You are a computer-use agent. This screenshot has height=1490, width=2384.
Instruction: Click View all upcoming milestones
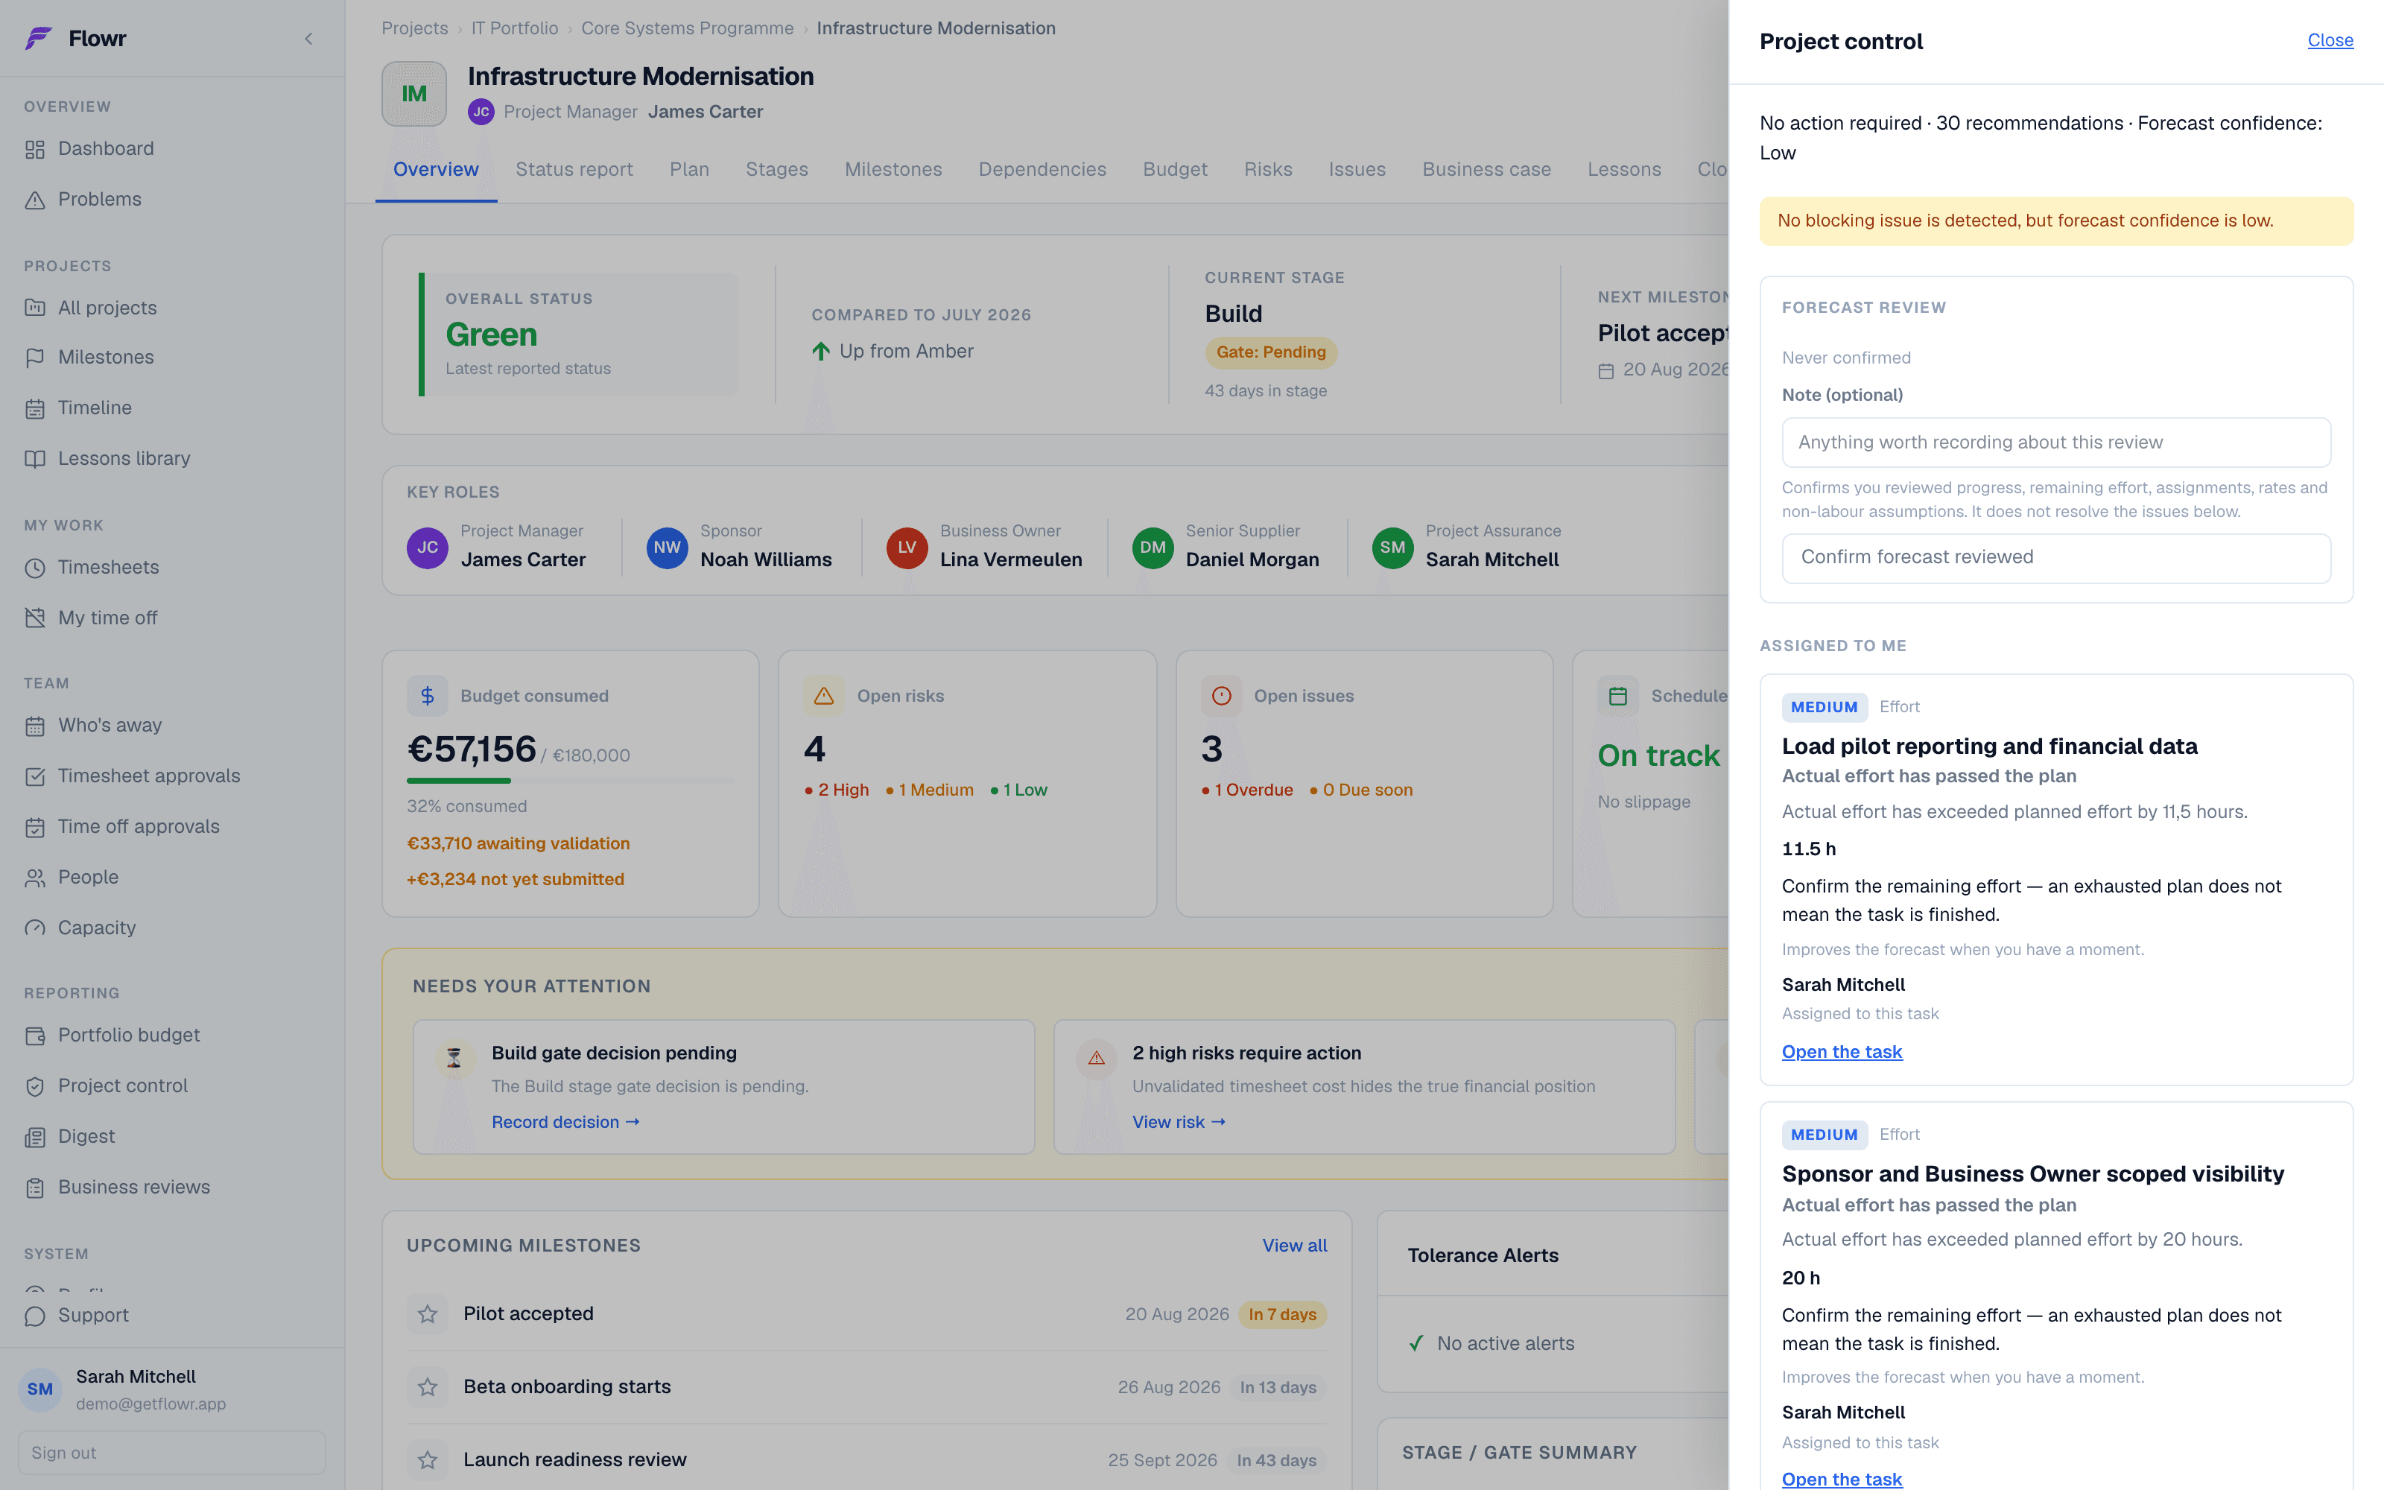pyautogui.click(x=1295, y=1246)
